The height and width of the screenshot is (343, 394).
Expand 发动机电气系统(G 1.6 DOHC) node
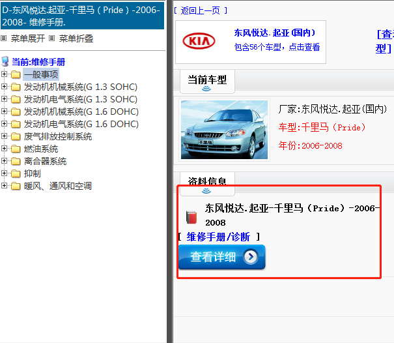pyautogui.click(x=4, y=123)
